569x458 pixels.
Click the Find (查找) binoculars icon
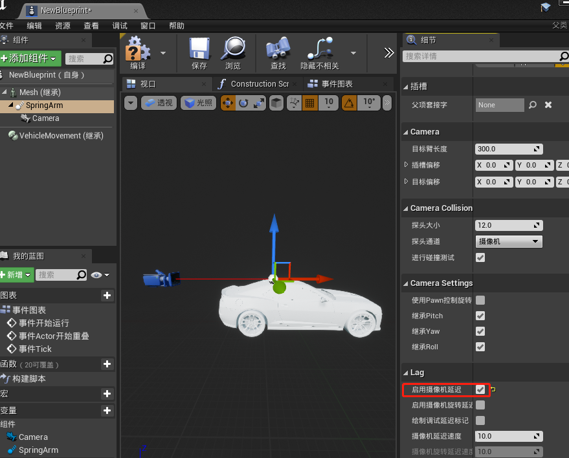(278, 48)
